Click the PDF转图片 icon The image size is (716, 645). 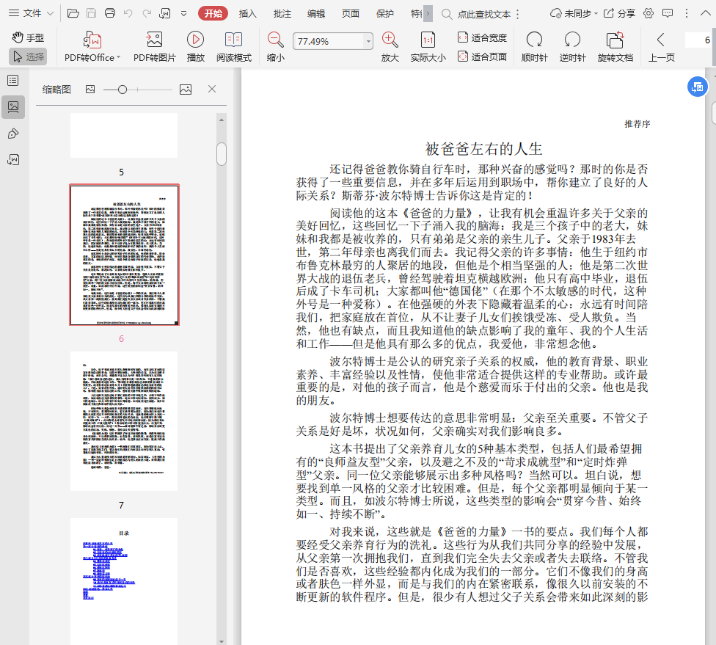coord(154,40)
